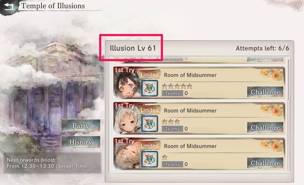This screenshot has width=304, height=185.
Task: Tap the five-star stage reward drink icon
Action: (x=149, y=88)
